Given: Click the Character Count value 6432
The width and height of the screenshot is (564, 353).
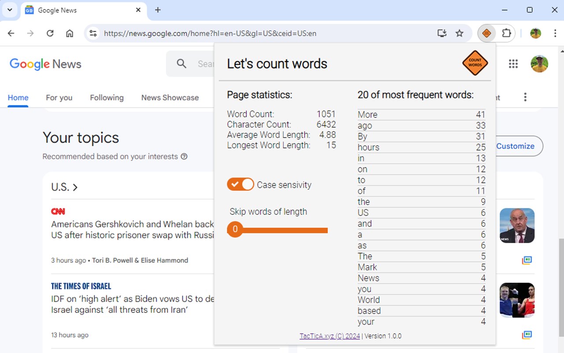Looking at the screenshot, I should click(x=326, y=124).
